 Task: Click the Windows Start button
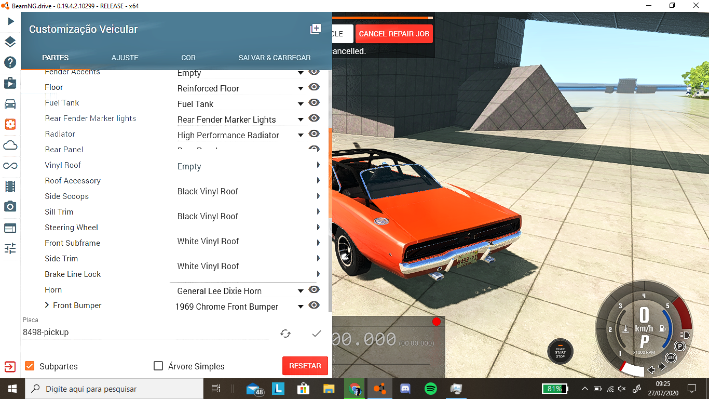pyautogui.click(x=12, y=389)
